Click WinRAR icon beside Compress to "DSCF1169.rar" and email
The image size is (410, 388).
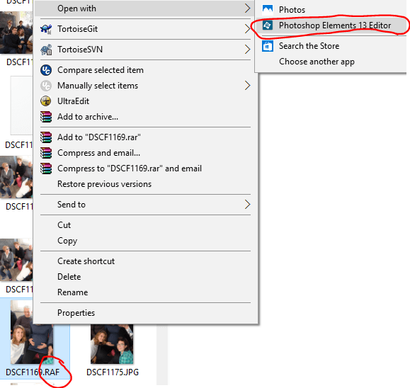tap(46, 169)
